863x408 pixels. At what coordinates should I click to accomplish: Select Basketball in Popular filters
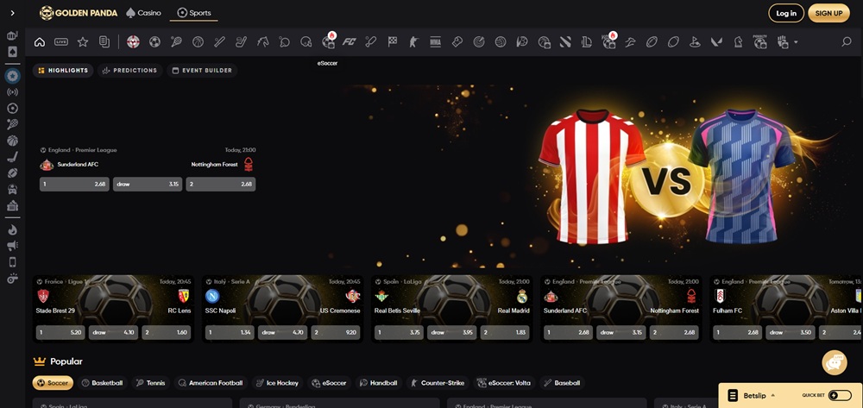102,383
